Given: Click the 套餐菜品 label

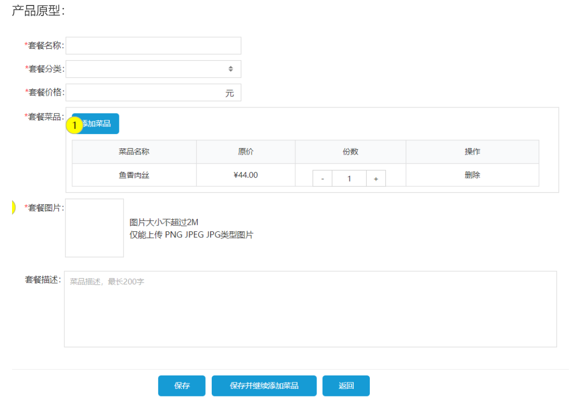Looking at the screenshot, I should point(44,117).
